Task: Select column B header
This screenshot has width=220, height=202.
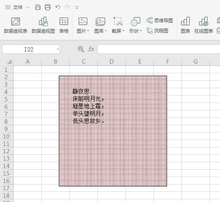Action: click(x=55, y=62)
